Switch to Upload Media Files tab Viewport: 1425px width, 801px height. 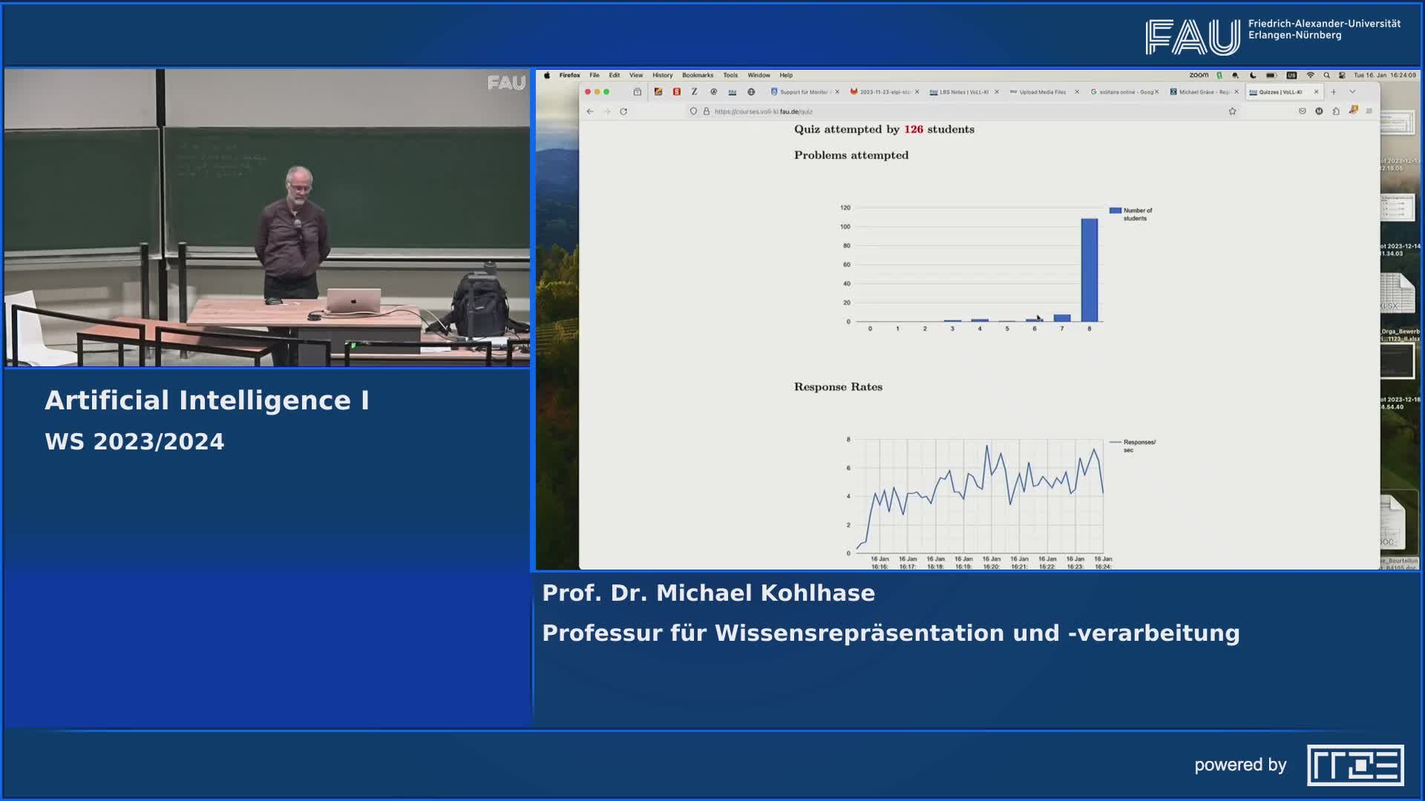click(1042, 92)
